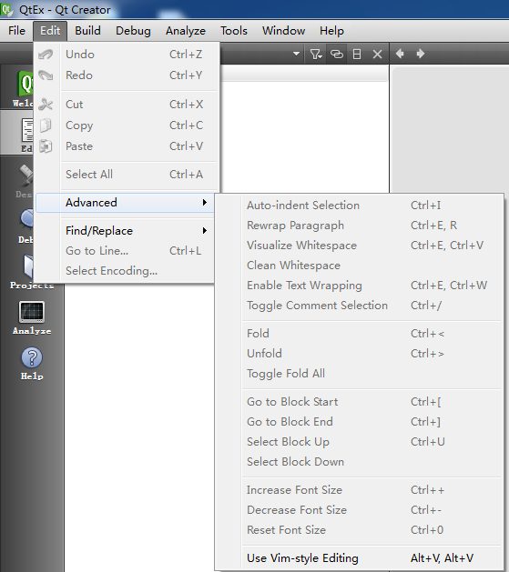Select Reset Font Size
This screenshot has width=509, height=572.
360,530
